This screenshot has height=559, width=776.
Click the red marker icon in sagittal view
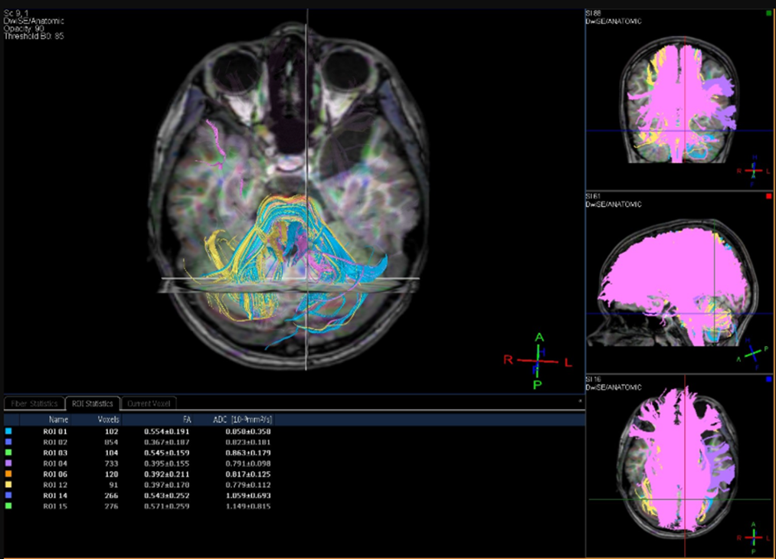768,197
